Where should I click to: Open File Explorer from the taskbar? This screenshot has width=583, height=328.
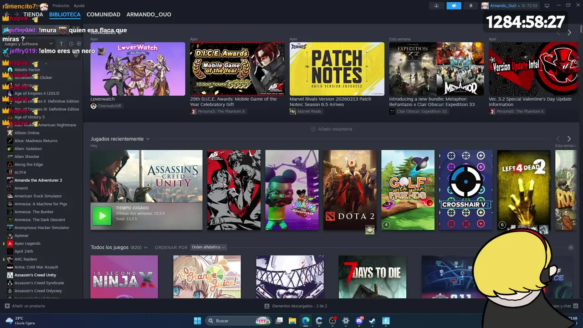292,321
